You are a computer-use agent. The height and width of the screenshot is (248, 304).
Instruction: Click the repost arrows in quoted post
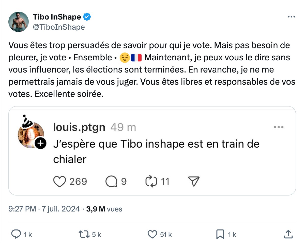click(x=151, y=182)
